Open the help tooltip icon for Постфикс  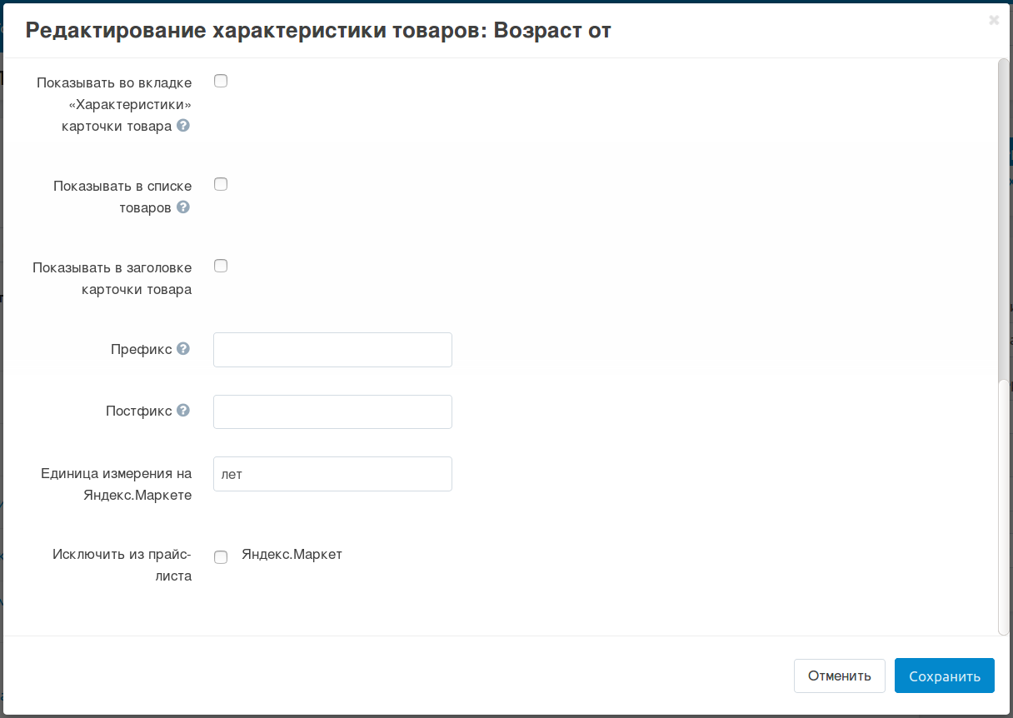click(x=183, y=411)
